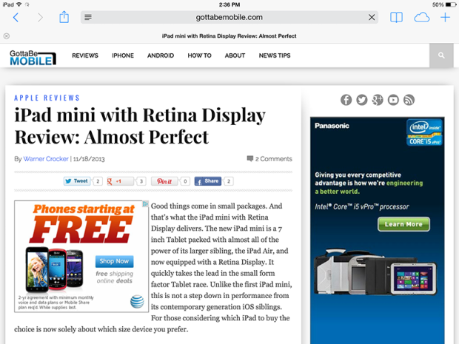Click the 2:36 PM clock in the status bar
The height and width of the screenshot is (344, 459).
click(x=229, y=4)
